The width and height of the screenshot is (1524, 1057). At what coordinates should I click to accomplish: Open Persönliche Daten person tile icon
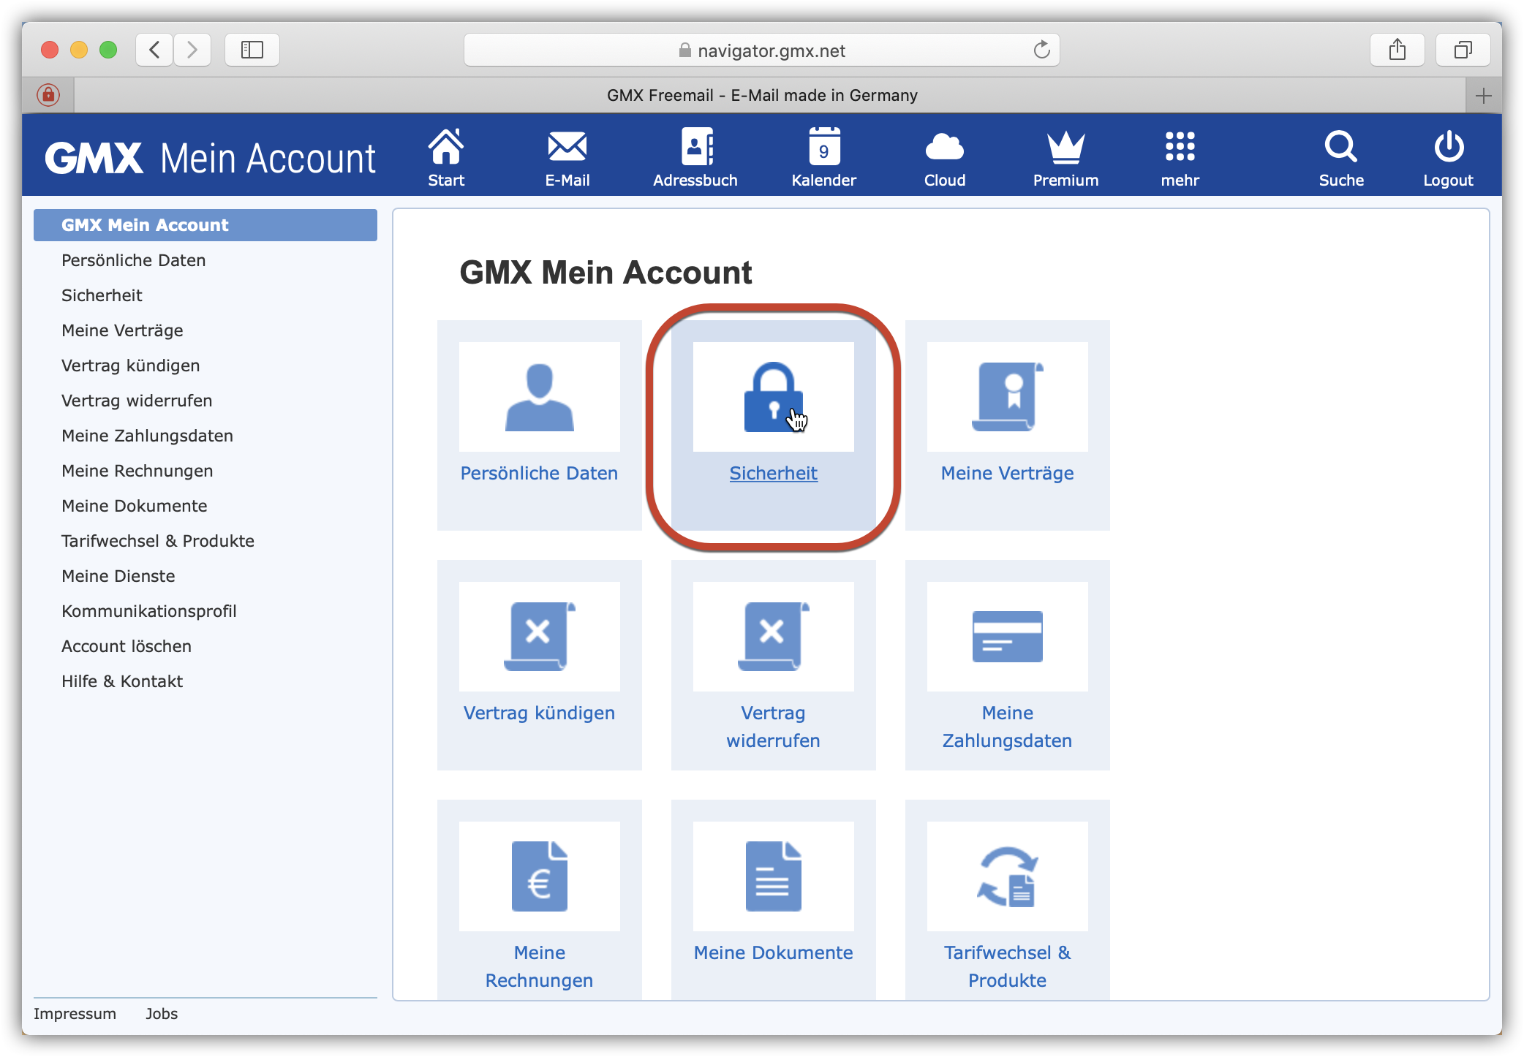click(540, 397)
